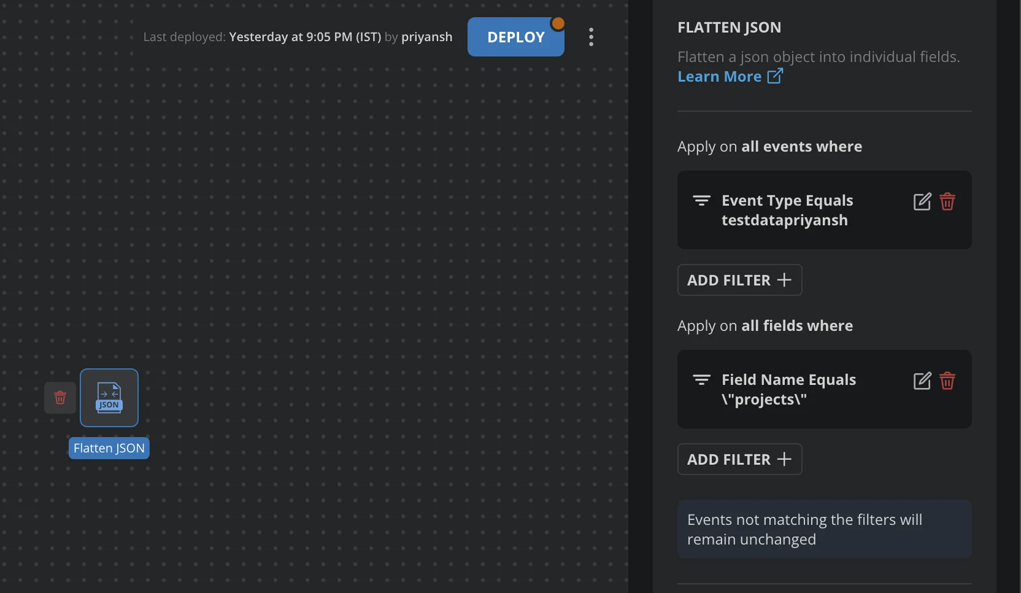Viewport: 1021px width, 593px height.
Task: Delete the Flatten JSON node from canvas
Action: [60, 398]
